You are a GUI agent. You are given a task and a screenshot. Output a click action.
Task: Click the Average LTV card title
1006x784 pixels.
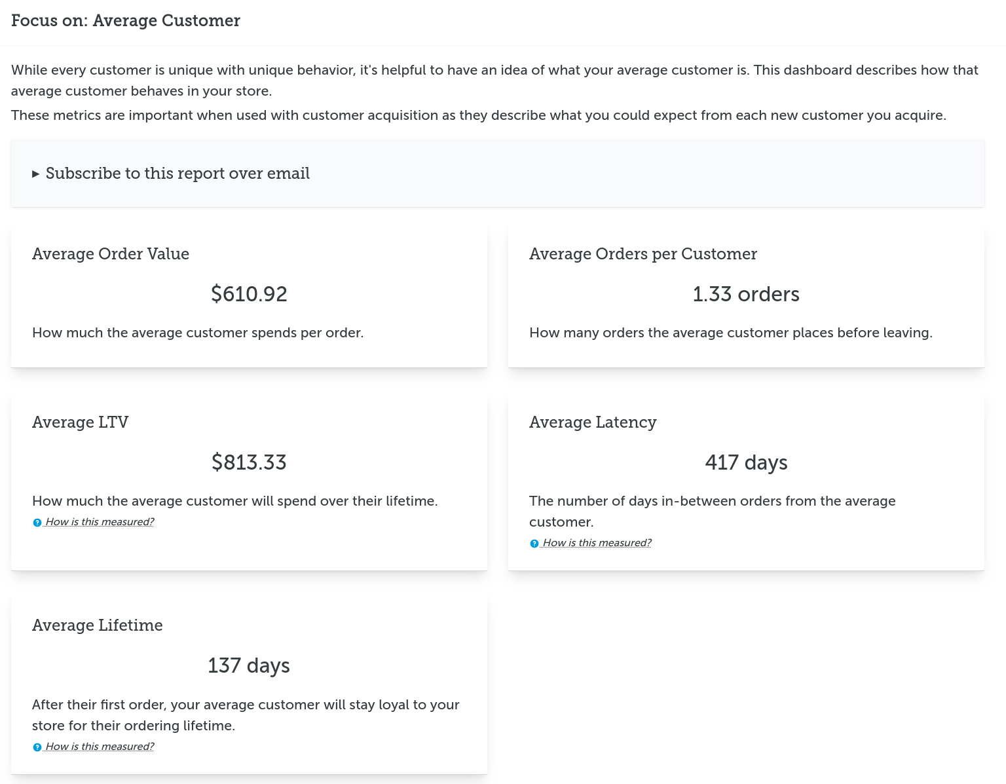[x=81, y=422]
